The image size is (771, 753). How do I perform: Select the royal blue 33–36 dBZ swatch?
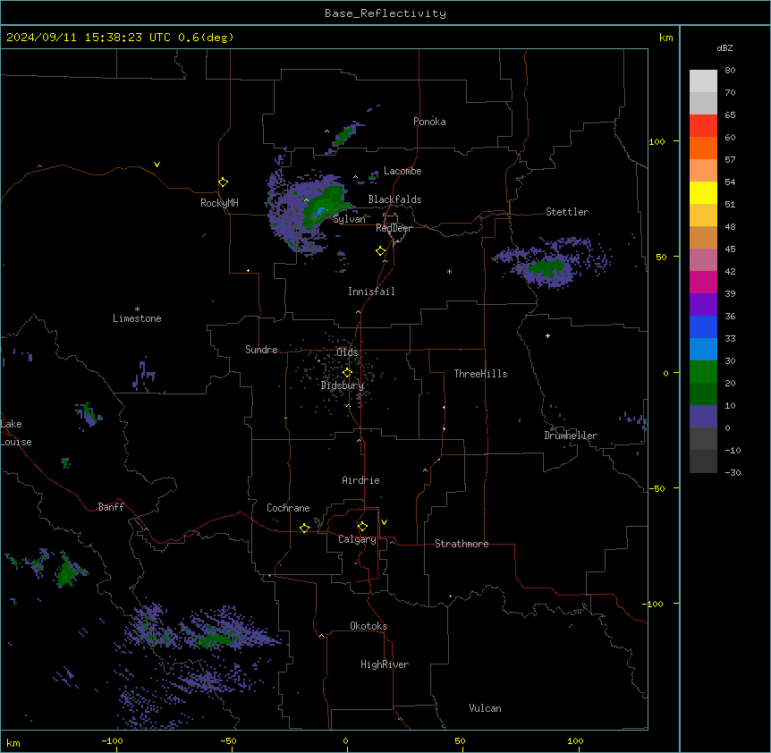[x=703, y=326]
